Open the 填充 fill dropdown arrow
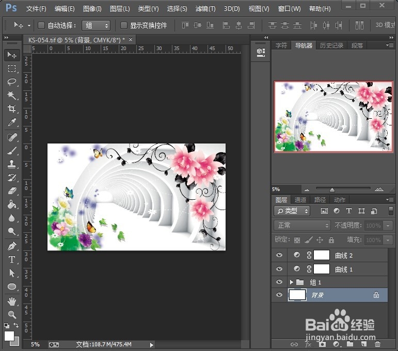 pyautogui.click(x=388, y=240)
